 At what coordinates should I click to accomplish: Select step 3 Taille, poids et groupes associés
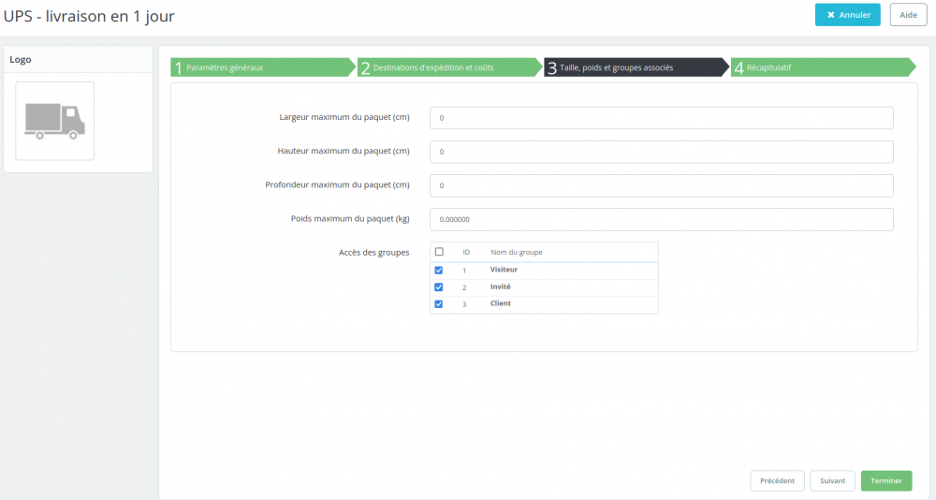[636, 67]
